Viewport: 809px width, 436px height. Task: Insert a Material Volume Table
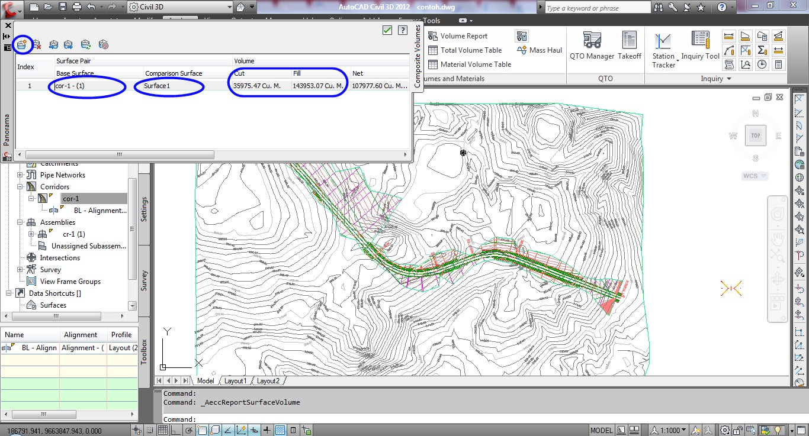(x=469, y=64)
